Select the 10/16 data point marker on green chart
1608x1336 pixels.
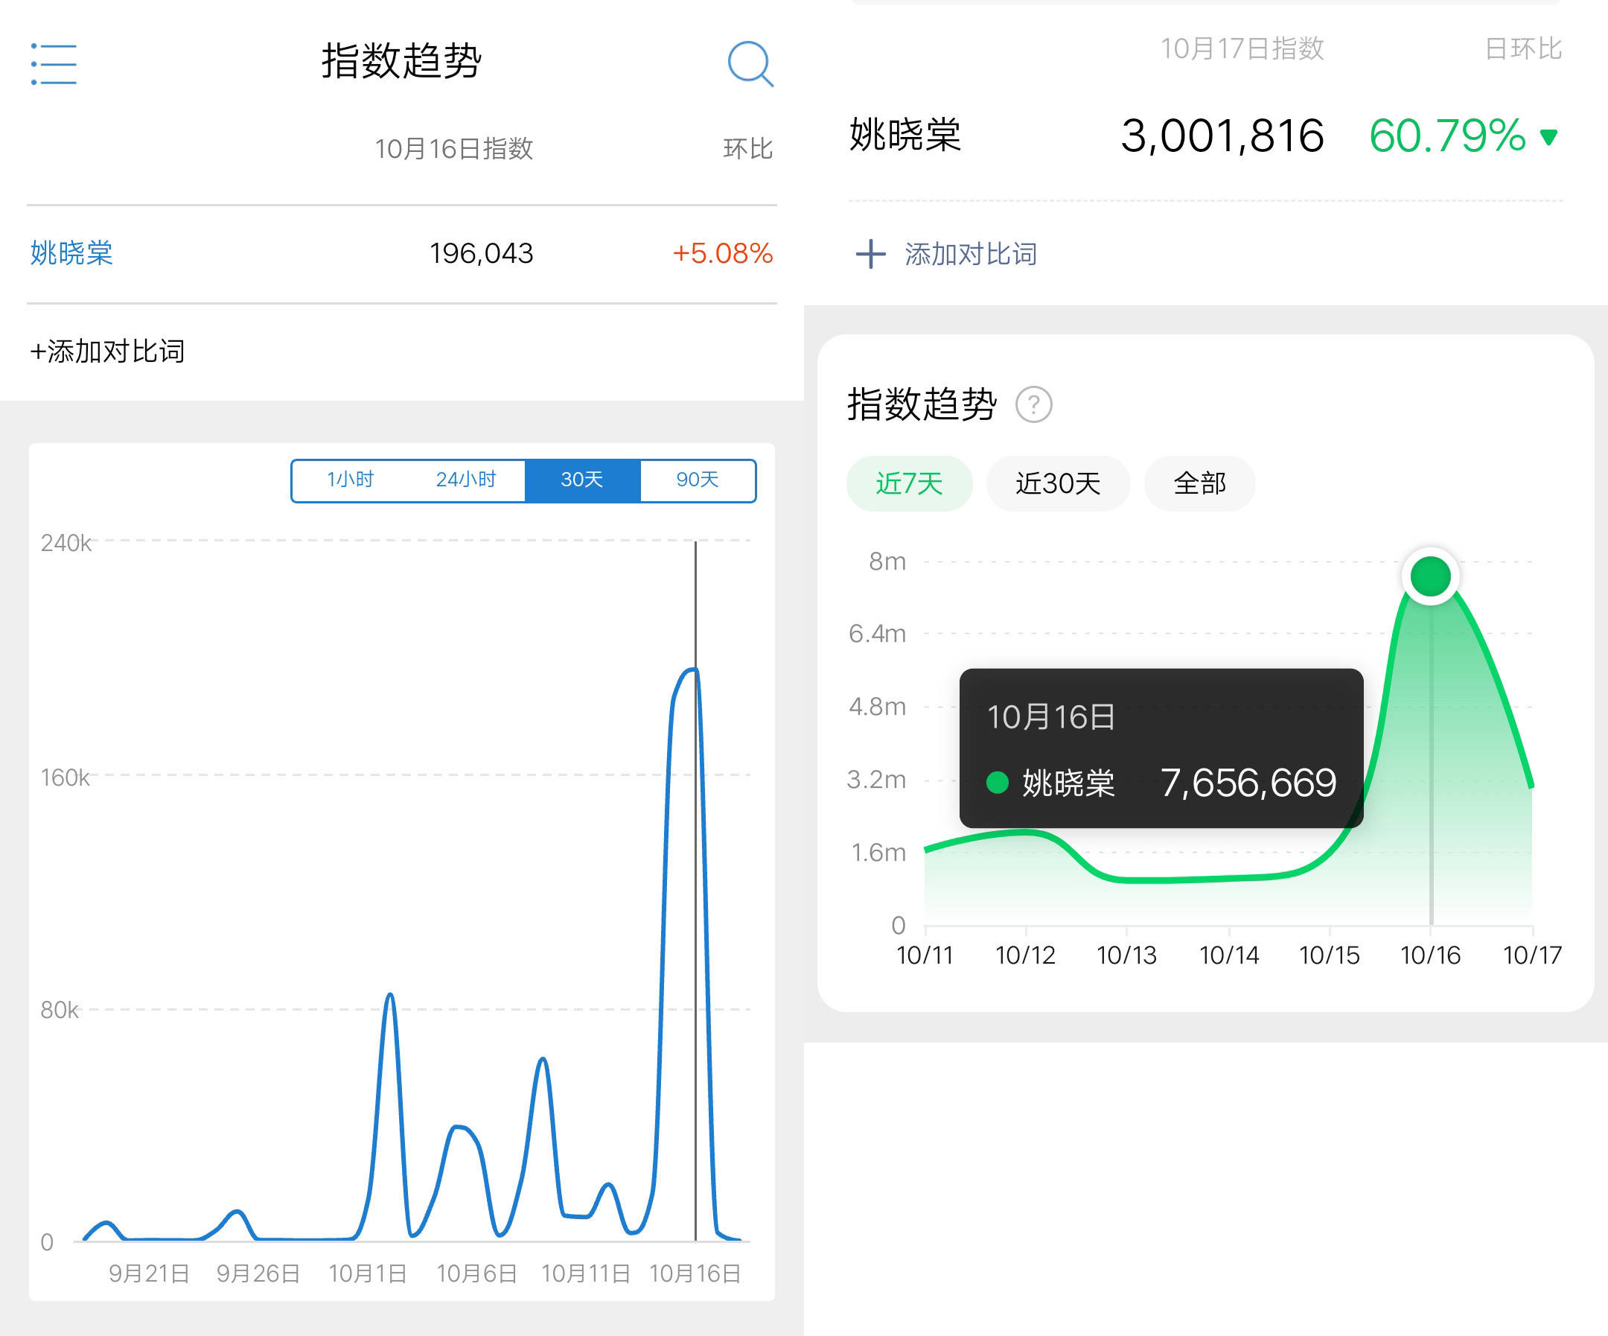pos(1430,577)
